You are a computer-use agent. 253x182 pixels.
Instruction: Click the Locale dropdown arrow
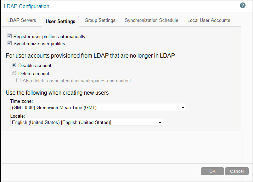160,122
